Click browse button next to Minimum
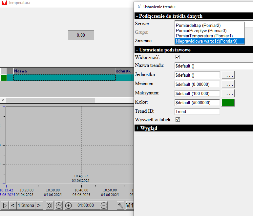The width and height of the screenshot is (253, 216). 228,84
